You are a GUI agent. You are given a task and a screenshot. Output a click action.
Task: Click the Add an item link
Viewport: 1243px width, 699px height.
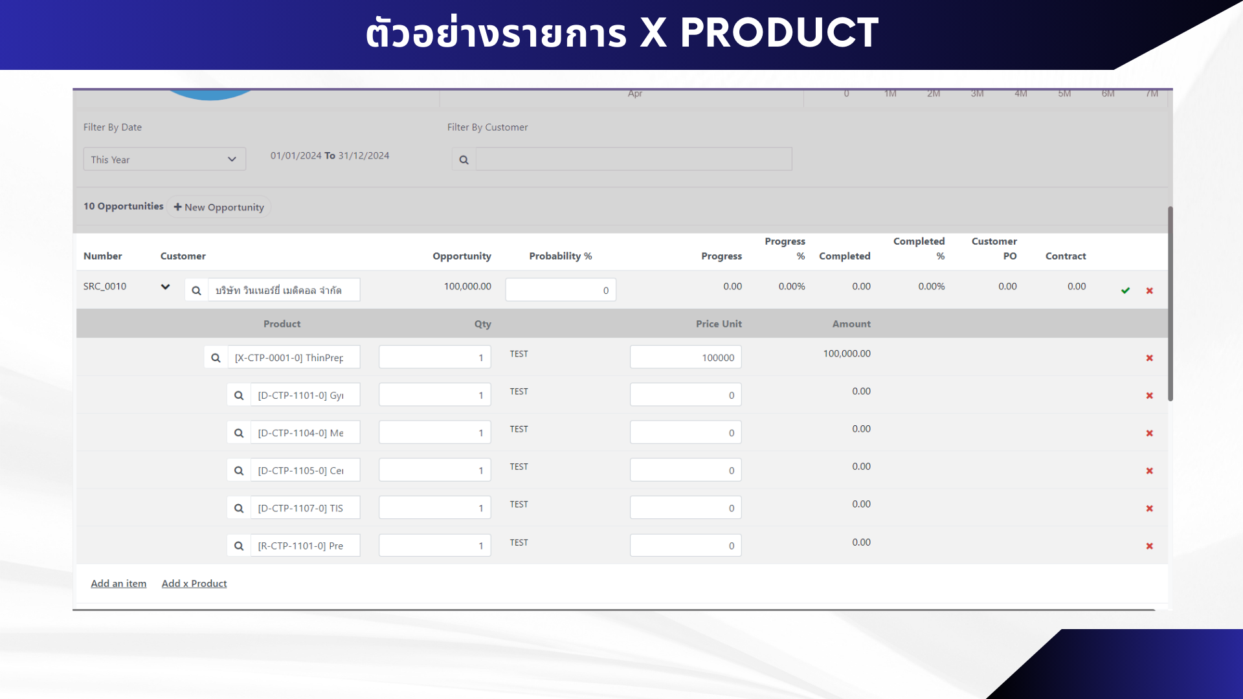tap(118, 583)
